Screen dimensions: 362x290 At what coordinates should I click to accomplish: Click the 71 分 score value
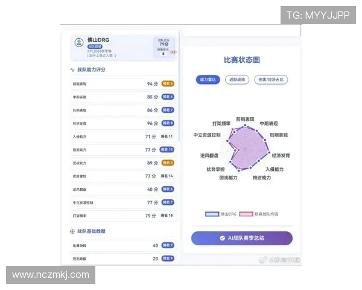pyautogui.click(x=150, y=137)
